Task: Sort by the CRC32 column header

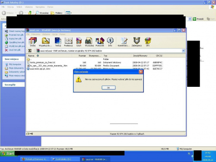Action: pos(156,56)
